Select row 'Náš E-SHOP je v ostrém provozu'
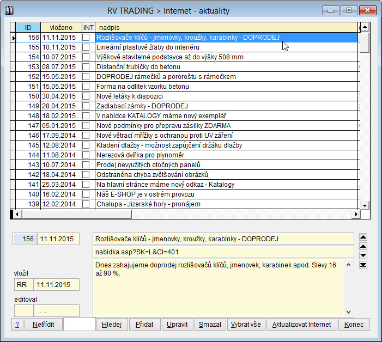 [x=226, y=194]
